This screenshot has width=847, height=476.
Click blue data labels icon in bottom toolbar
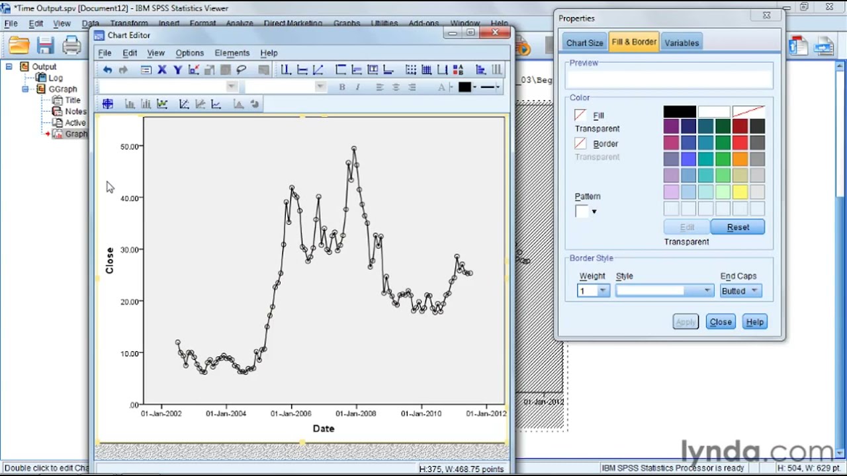(108, 104)
